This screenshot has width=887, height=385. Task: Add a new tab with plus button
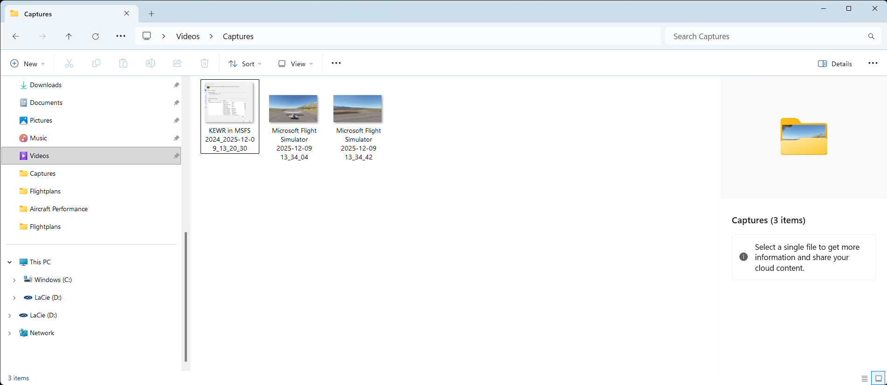tap(152, 14)
